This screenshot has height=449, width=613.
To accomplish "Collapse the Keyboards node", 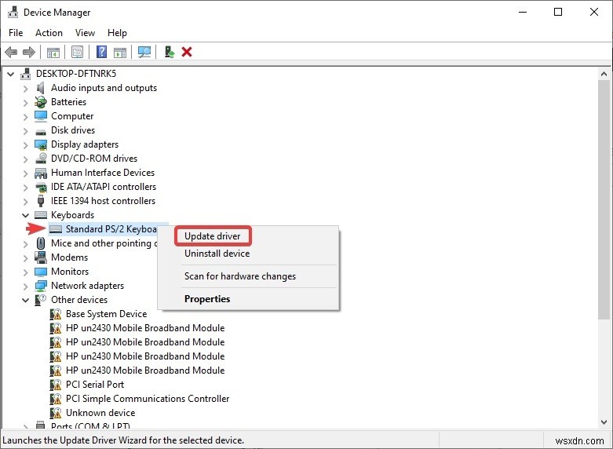I will pyautogui.click(x=25, y=216).
